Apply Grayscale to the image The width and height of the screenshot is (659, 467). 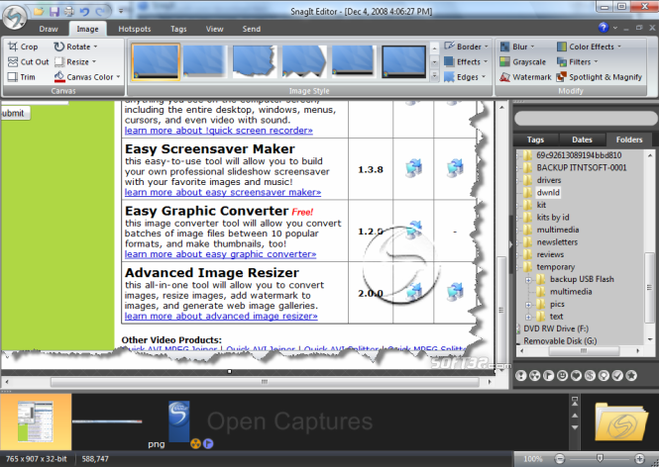click(x=523, y=61)
